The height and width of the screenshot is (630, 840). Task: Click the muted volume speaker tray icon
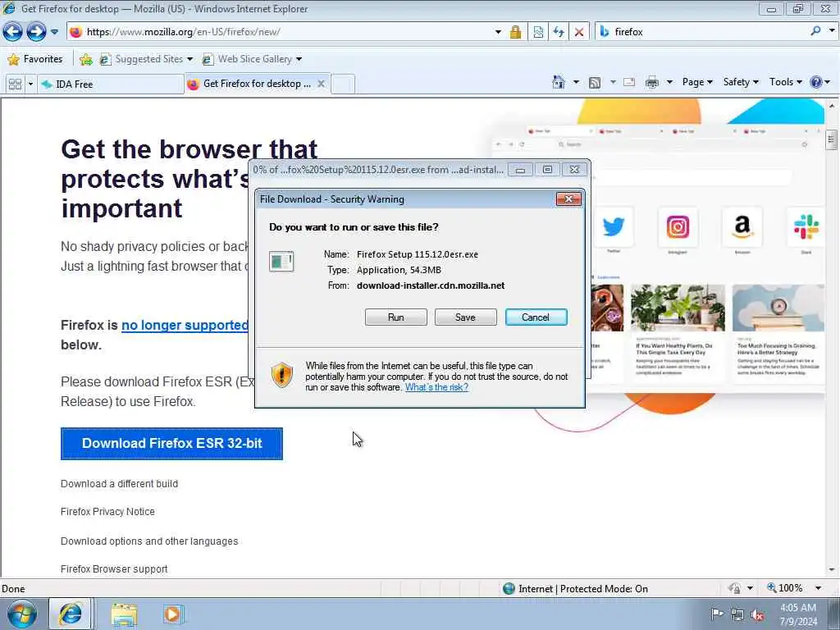[757, 615]
